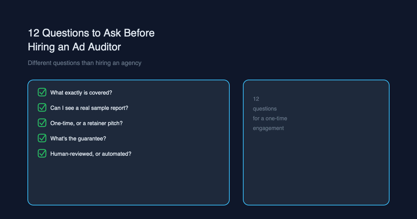Click the text 'One-time, or a retainer pitch?'

pyautogui.click(x=87, y=123)
